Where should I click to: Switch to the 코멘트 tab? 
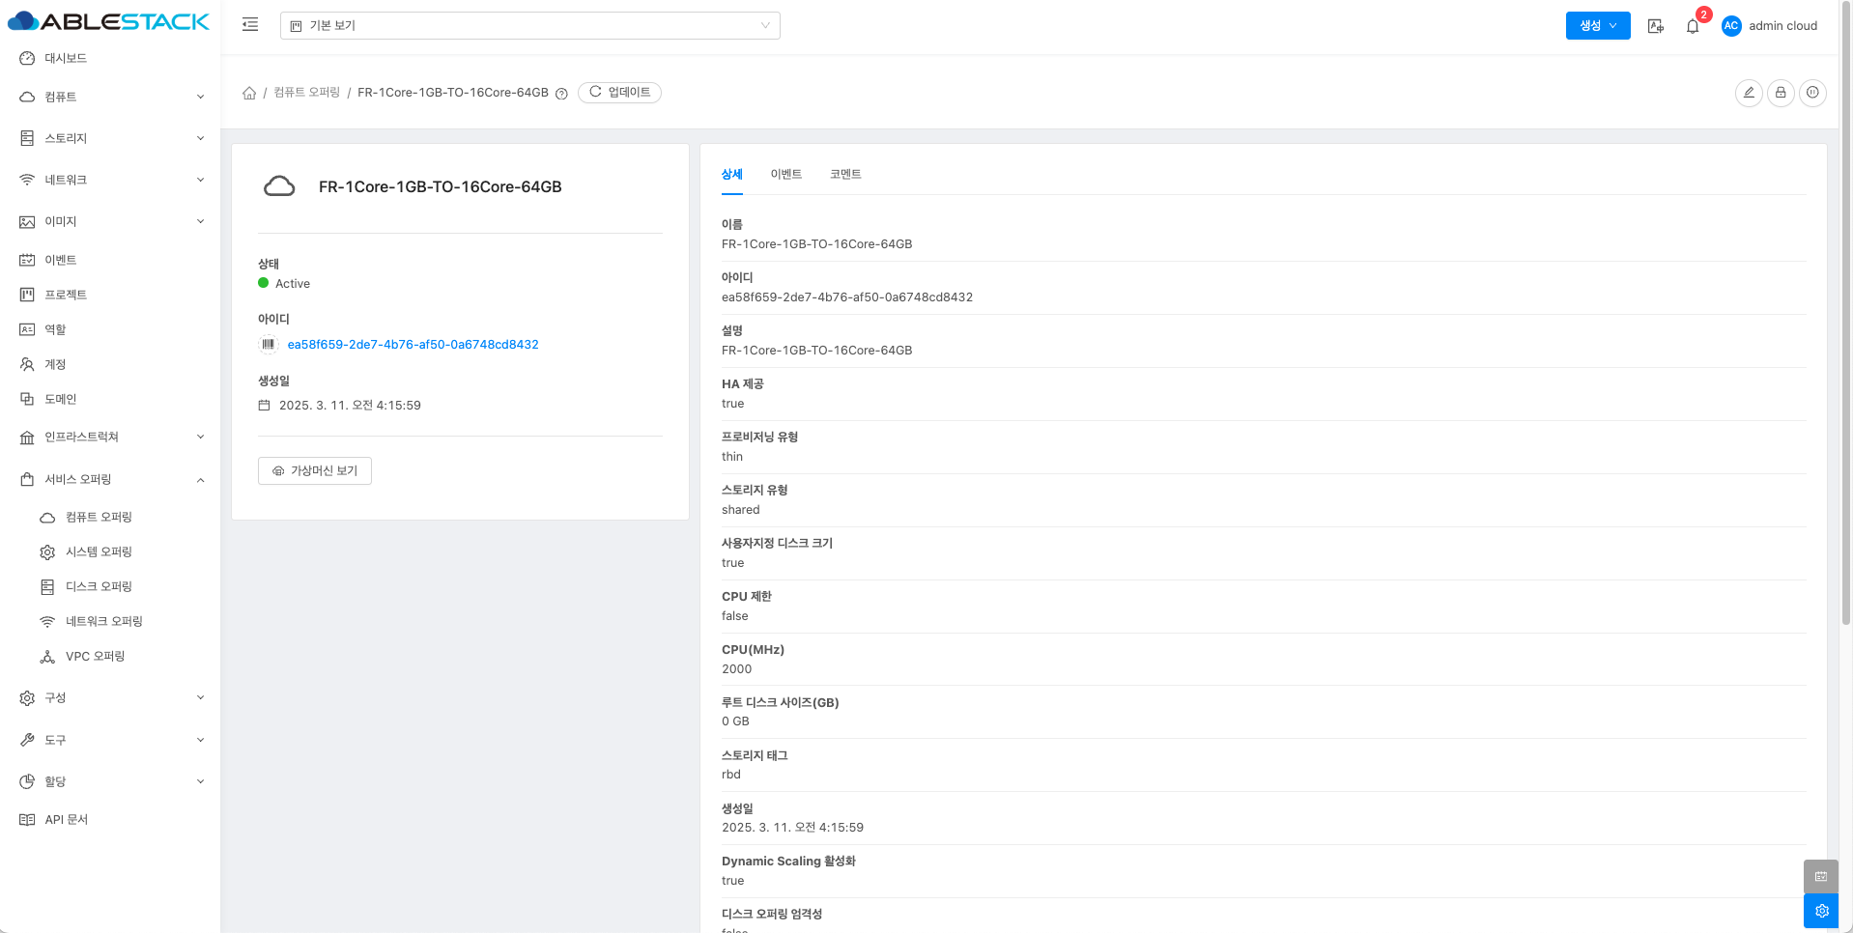click(845, 174)
